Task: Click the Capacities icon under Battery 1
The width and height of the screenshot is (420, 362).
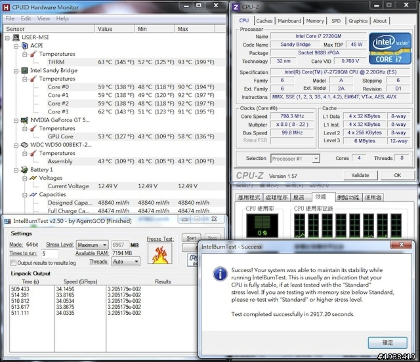Action: [33, 194]
